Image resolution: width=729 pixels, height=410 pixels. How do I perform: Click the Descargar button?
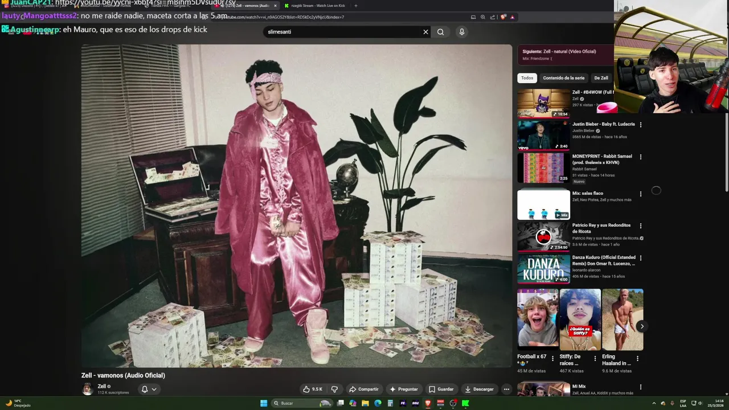click(479, 389)
